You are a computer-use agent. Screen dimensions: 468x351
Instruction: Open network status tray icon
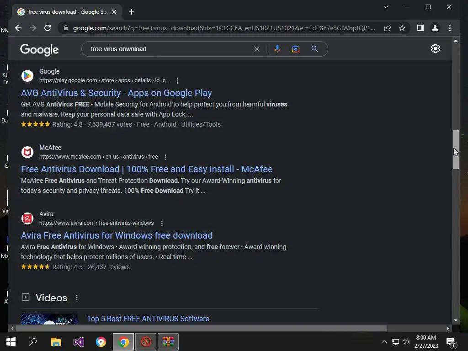pos(395,342)
